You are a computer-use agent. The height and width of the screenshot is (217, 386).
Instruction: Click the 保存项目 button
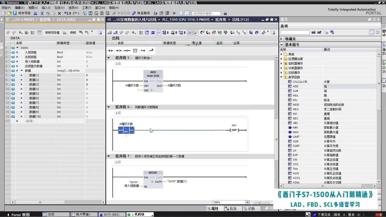(x=21, y=13)
